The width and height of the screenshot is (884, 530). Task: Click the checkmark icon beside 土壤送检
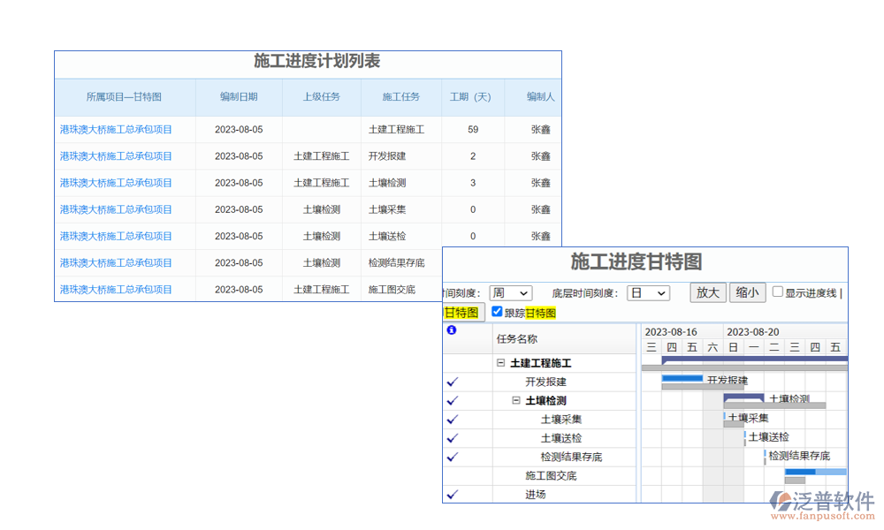(453, 438)
